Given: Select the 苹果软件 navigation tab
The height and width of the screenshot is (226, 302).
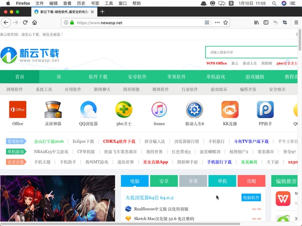Looking at the screenshot, I should (x=176, y=77).
